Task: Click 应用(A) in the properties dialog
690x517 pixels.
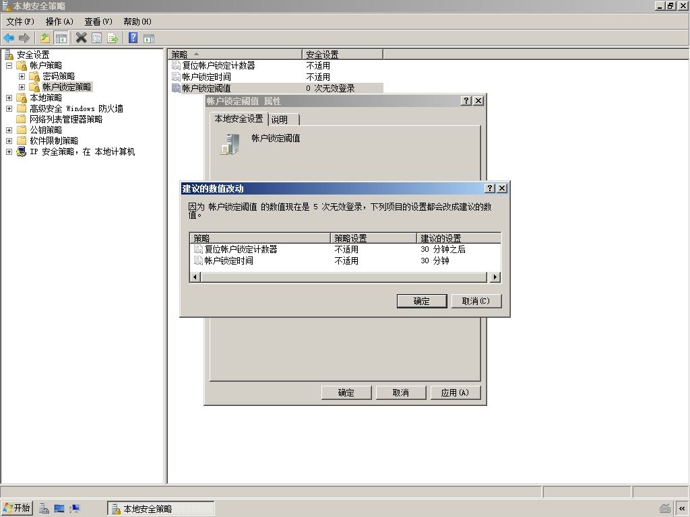Action: pyautogui.click(x=455, y=392)
